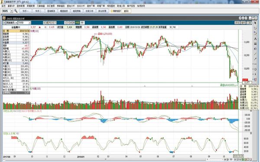Toggle the 5-minute interval button
The image size is (260, 162).
[68, 23]
